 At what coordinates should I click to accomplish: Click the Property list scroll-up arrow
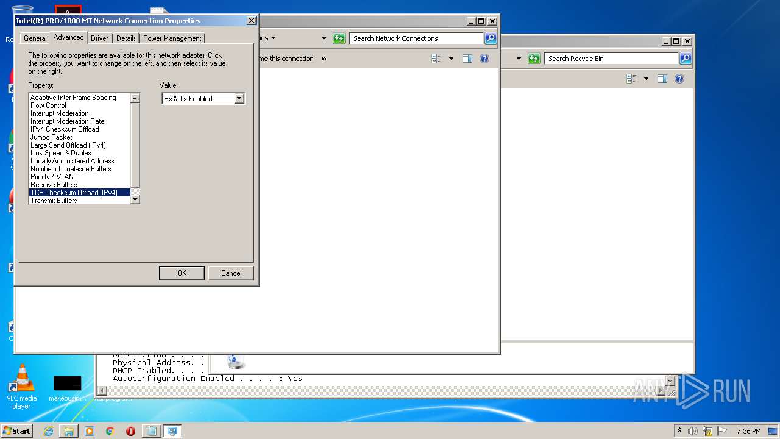[x=135, y=98]
